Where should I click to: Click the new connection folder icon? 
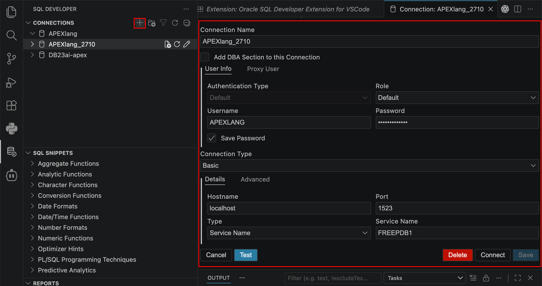coord(152,23)
